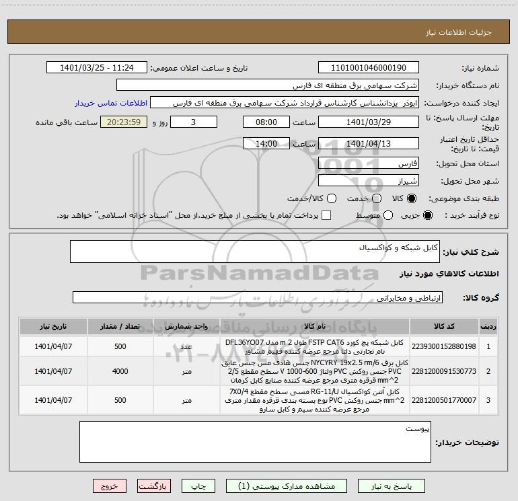Click the buyer notes box containing پیوست
Image resolution: width=518 pixels, height=501 pixels.
(255, 442)
